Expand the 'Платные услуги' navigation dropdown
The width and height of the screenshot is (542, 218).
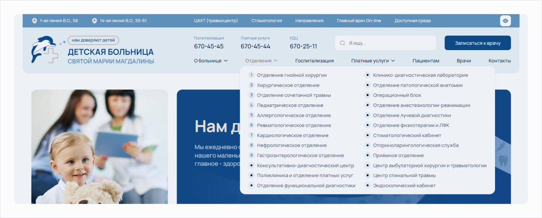point(373,60)
